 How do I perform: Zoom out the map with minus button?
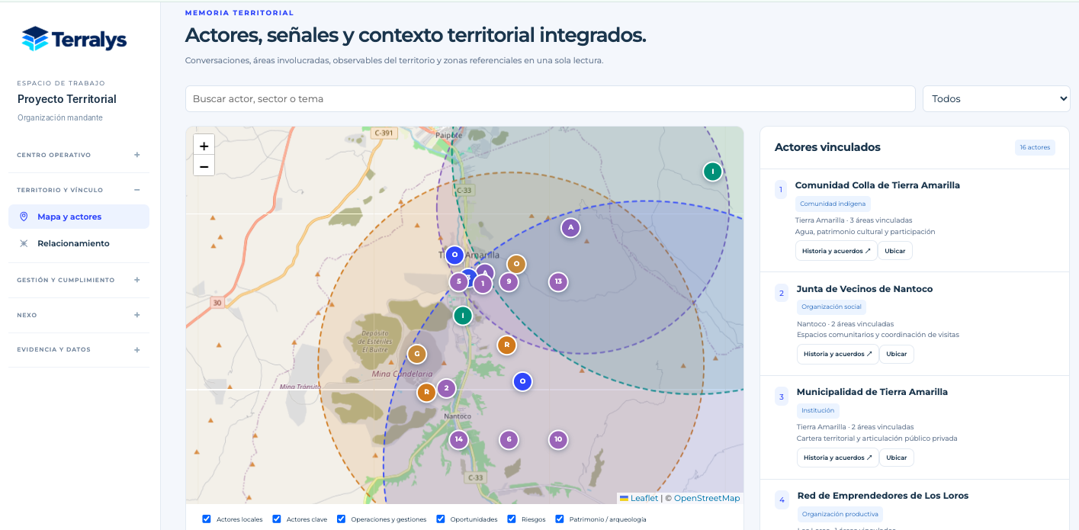(204, 165)
